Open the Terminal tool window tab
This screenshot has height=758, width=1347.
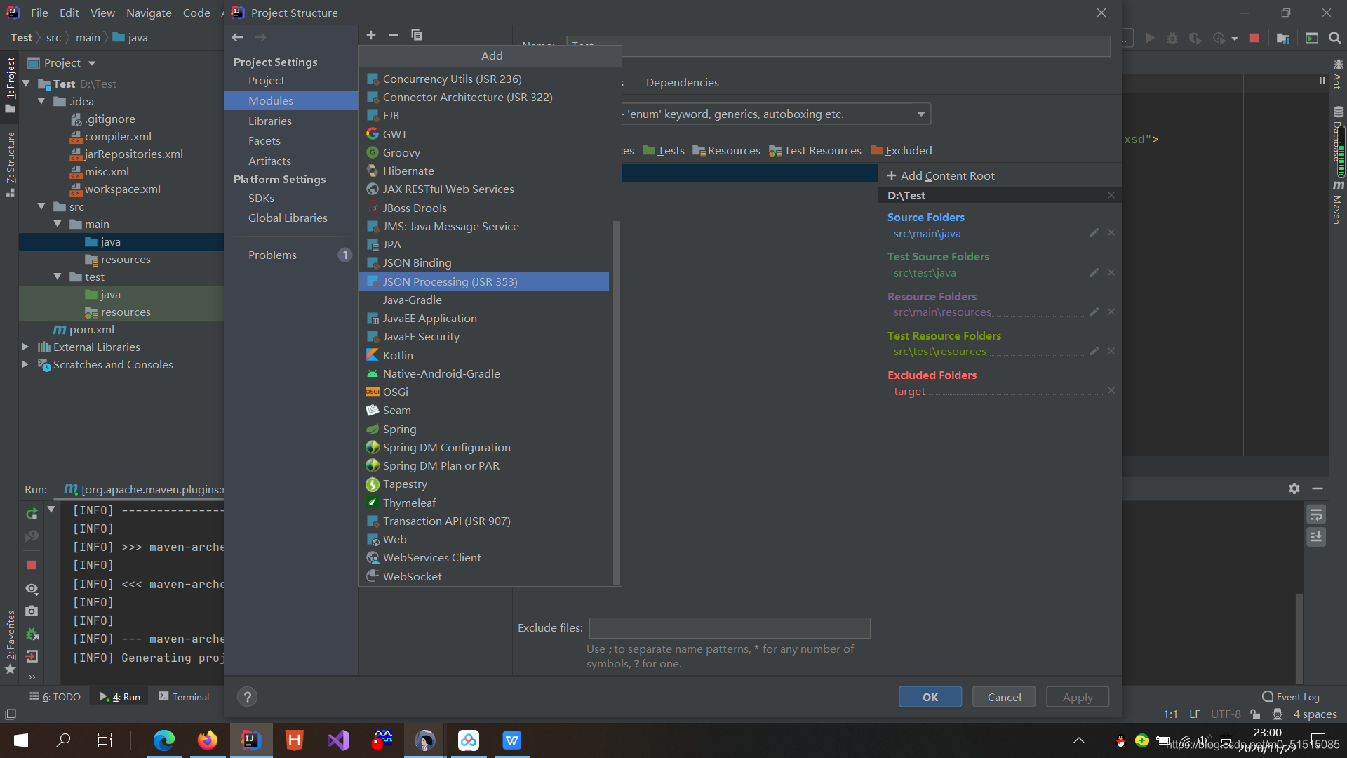[x=184, y=697]
